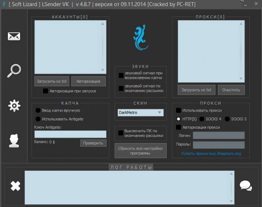
Task: Click the chat bubbles icon beside the log
Action: click(245, 186)
